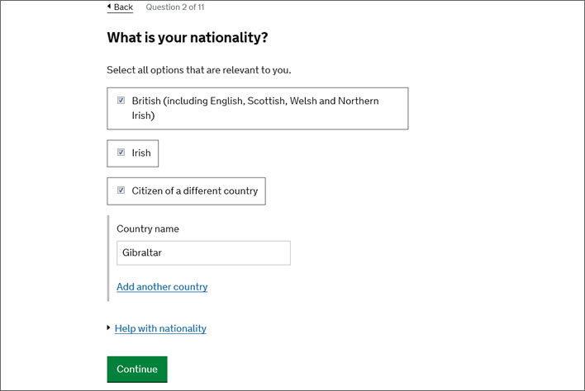Click Add another country link
Image resolution: width=585 pixels, height=391 pixels.
click(x=162, y=287)
